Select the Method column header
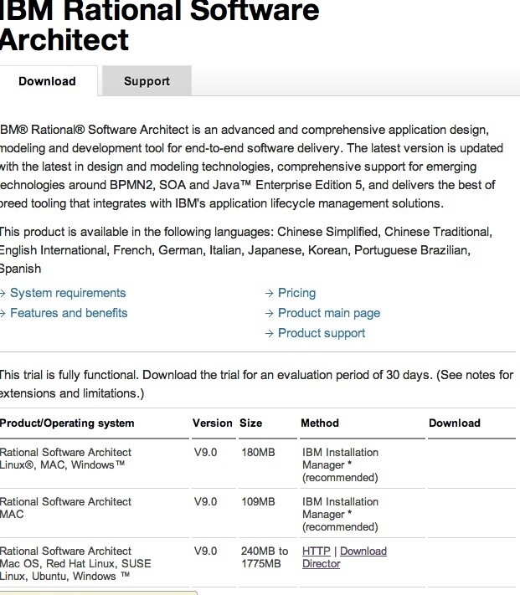 pos(320,423)
